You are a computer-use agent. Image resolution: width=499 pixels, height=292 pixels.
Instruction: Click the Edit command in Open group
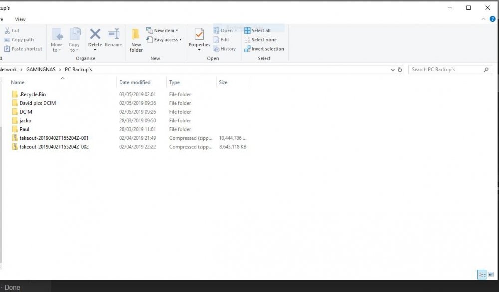pos(221,40)
